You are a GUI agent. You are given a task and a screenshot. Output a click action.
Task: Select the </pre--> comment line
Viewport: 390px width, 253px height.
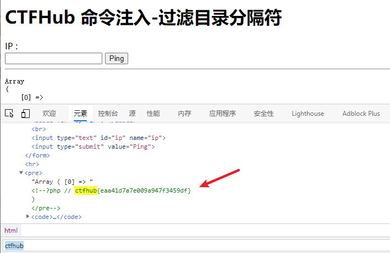pyautogui.click(x=46, y=208)
